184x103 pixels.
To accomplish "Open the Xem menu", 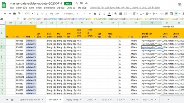I will [x=32, y=8].
